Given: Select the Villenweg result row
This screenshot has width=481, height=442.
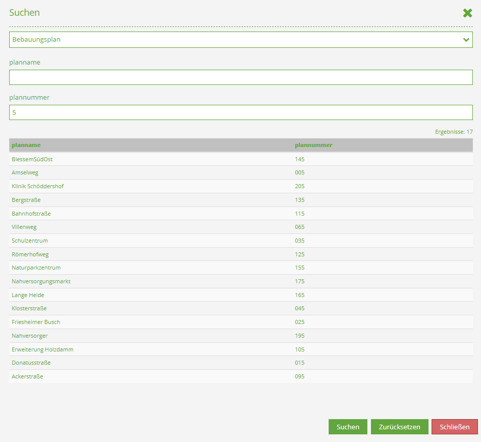Looking at the screenshot, I should click(x=241, y=227).
